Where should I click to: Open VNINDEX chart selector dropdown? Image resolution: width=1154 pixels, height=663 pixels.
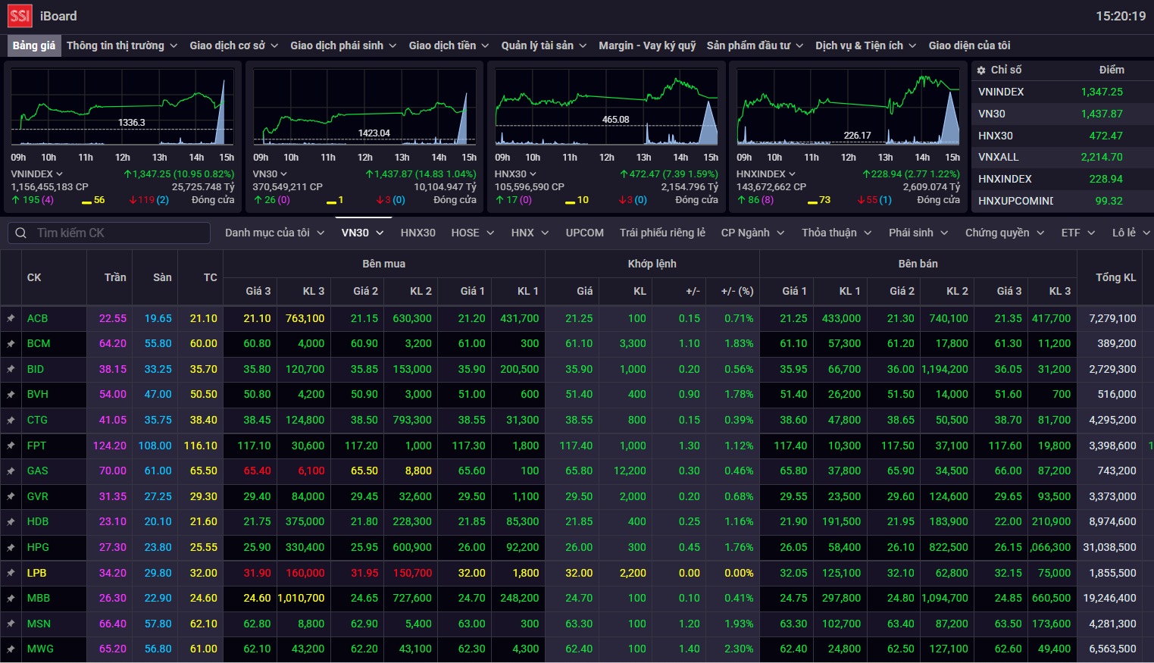[37, 174]
